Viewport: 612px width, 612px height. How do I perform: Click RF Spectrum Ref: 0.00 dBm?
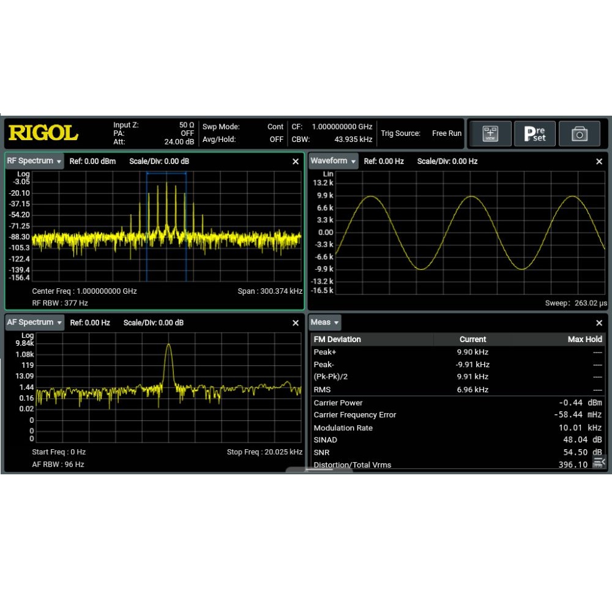click(x=92, y=161)
